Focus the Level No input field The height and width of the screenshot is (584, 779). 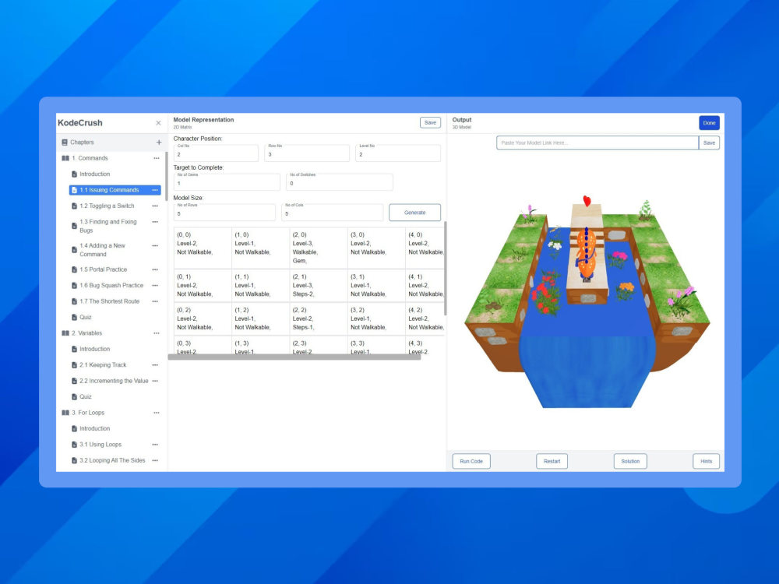pyautogui.click(x=398, y=153)
